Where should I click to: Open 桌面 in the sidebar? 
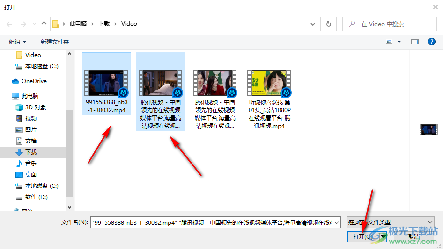[26, 175]
